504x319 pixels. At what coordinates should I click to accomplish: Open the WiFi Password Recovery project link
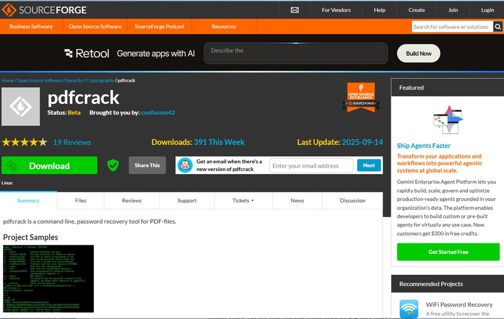459,304
